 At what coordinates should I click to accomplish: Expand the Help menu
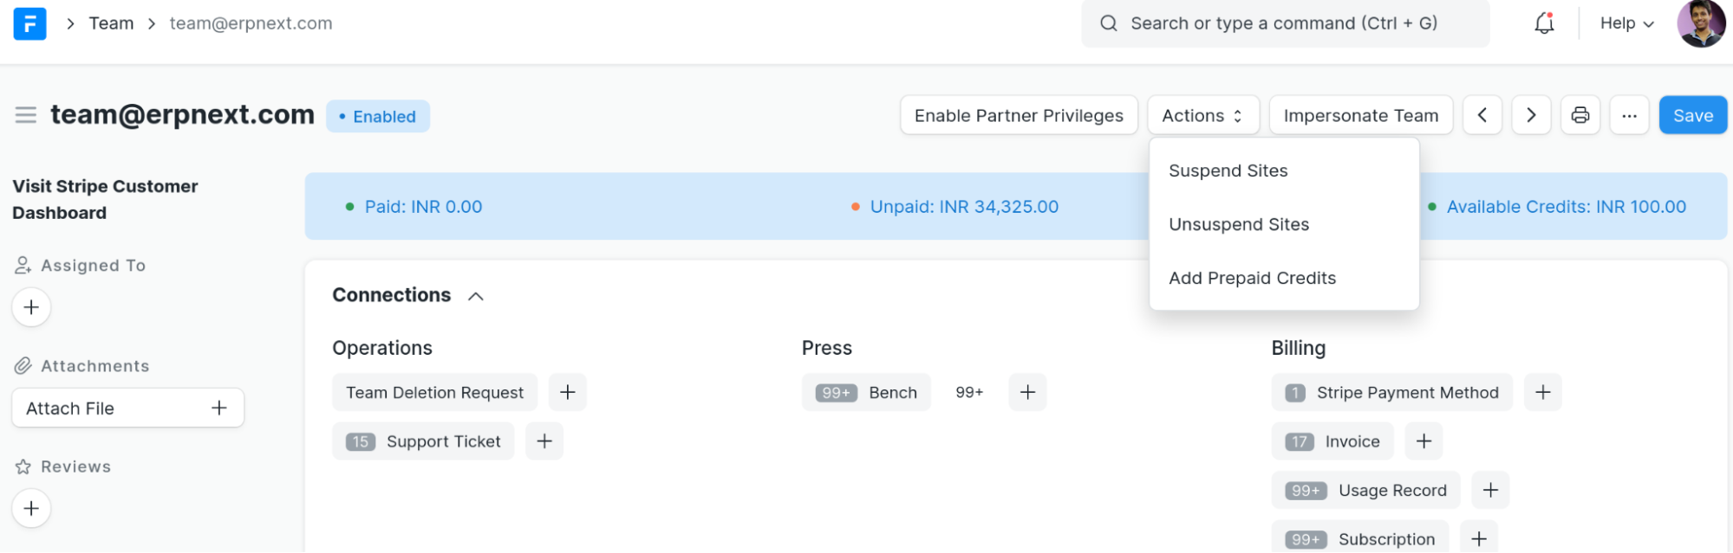pos(1626,23)
